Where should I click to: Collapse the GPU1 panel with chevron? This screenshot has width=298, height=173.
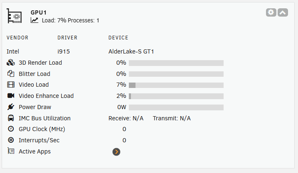click(x=283, y=12)
